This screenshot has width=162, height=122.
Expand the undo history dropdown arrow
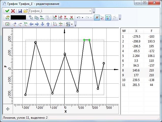pyautogui.click(x=83, y=18)
